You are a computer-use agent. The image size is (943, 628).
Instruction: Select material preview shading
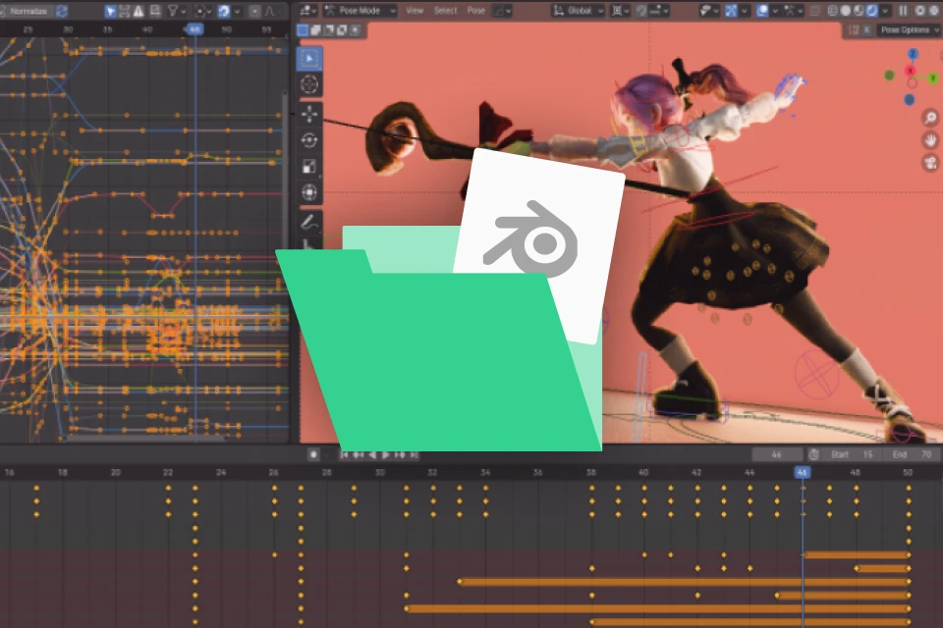pos(859,11)
